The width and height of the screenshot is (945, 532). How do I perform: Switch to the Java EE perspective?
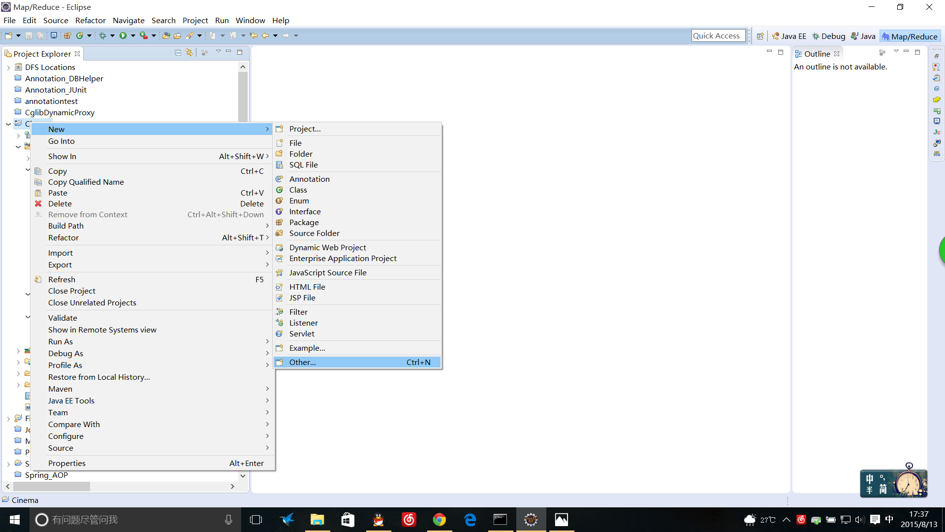tap(789, 36)
